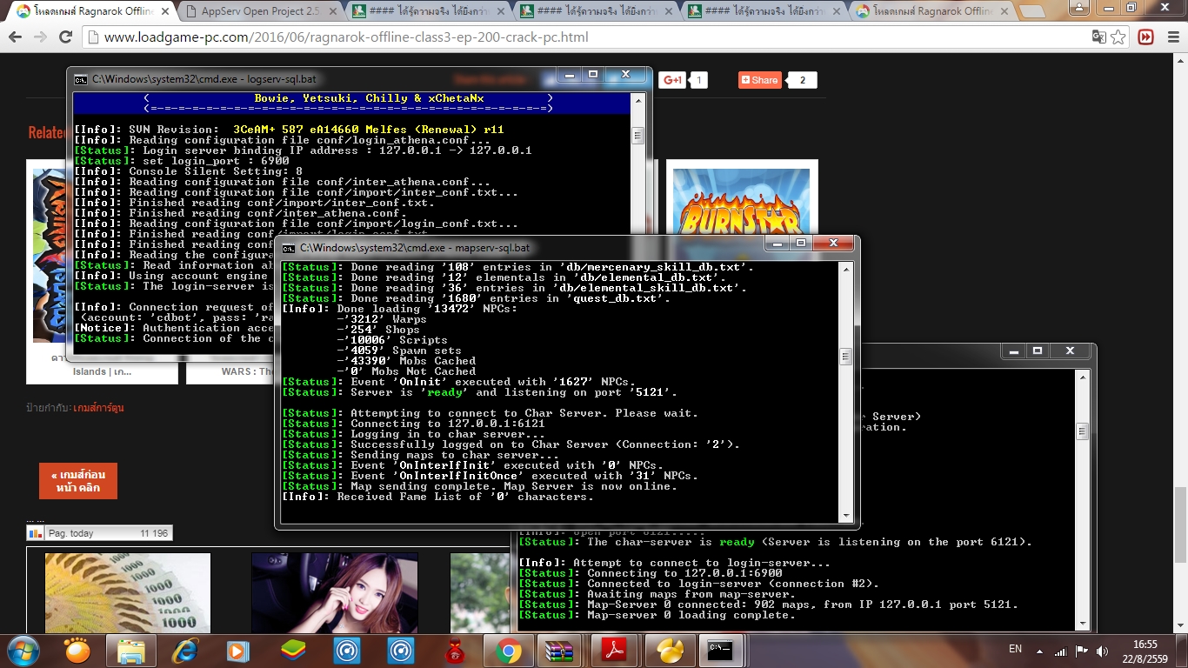Open the network signal tray icon
Screen dimensions: 1188x668
click(x=1060, y=651)
